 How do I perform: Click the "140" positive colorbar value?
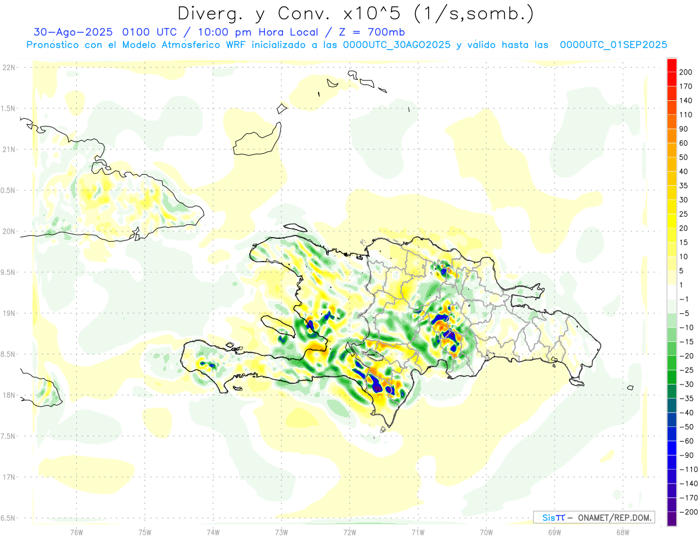point(686,101)
